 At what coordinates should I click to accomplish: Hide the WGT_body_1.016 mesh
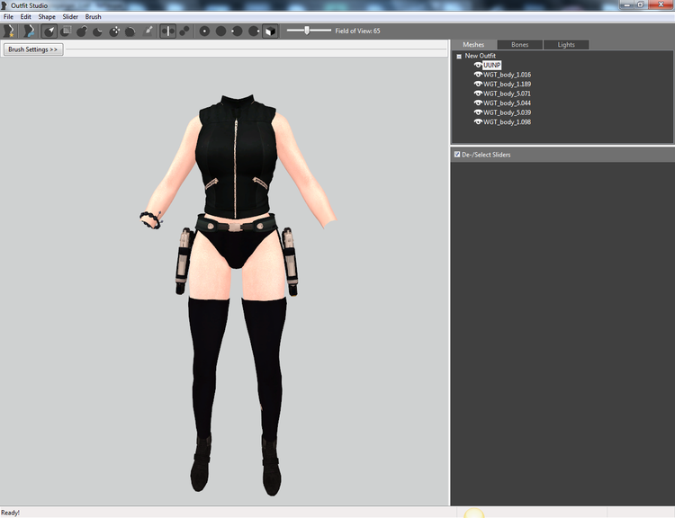tap(478, 75)
